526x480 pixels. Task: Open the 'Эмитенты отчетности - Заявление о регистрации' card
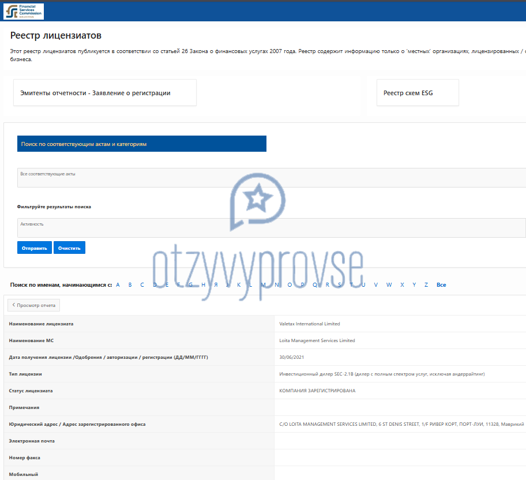tap(104, 93)
